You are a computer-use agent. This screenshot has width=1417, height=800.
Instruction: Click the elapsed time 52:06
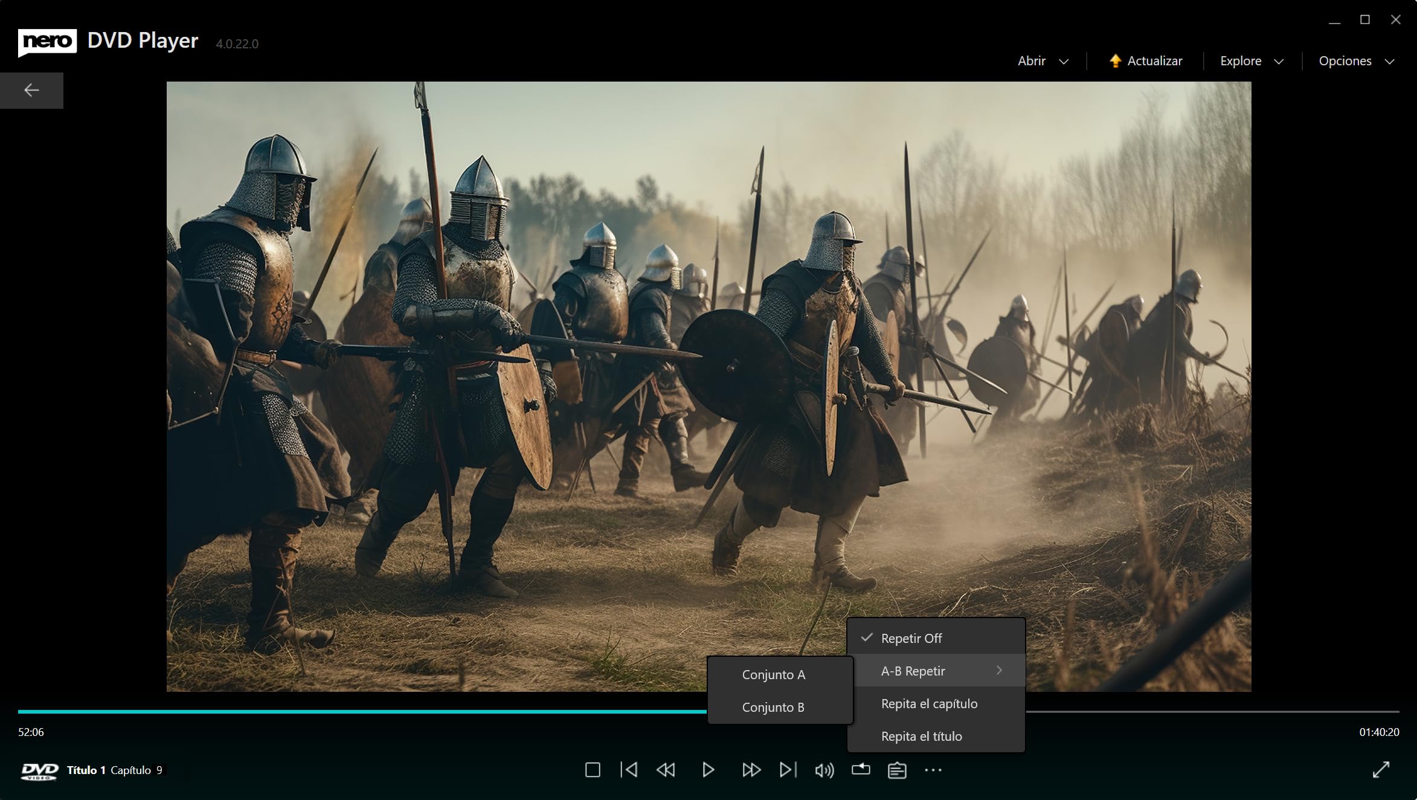point(31,732)
